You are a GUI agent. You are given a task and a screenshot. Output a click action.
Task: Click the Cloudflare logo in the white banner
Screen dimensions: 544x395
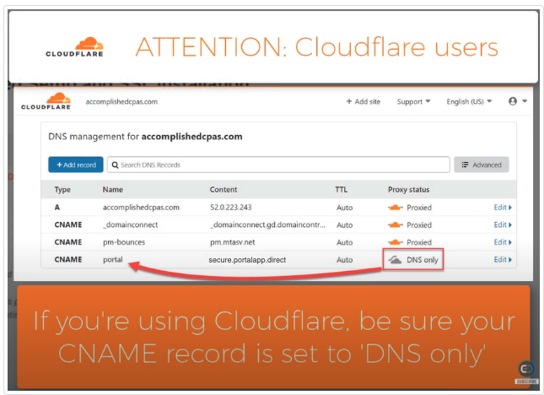click(74, 47)
